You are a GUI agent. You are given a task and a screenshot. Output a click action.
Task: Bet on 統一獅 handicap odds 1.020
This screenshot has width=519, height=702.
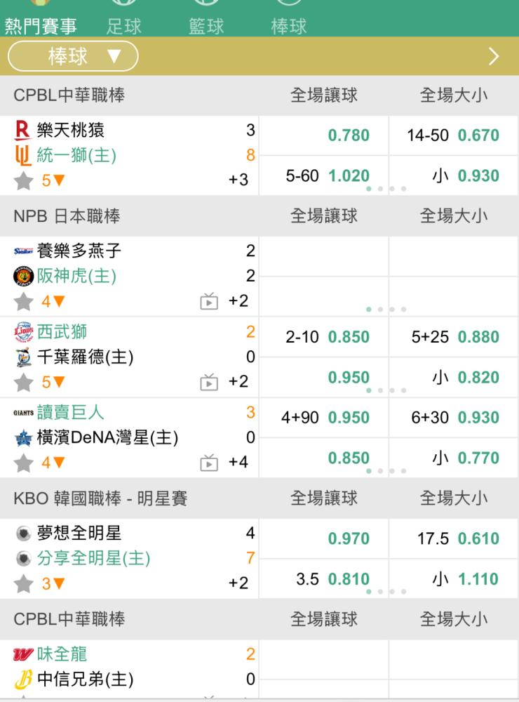[x=349, y=175]
